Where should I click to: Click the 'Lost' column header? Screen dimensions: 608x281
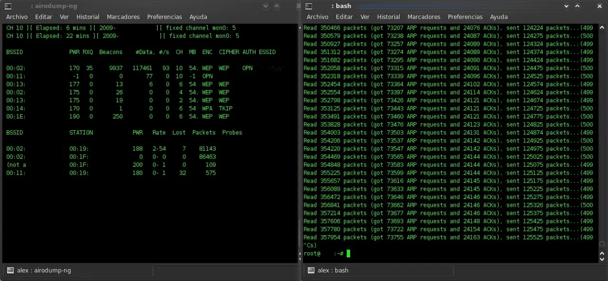point(179,133)
